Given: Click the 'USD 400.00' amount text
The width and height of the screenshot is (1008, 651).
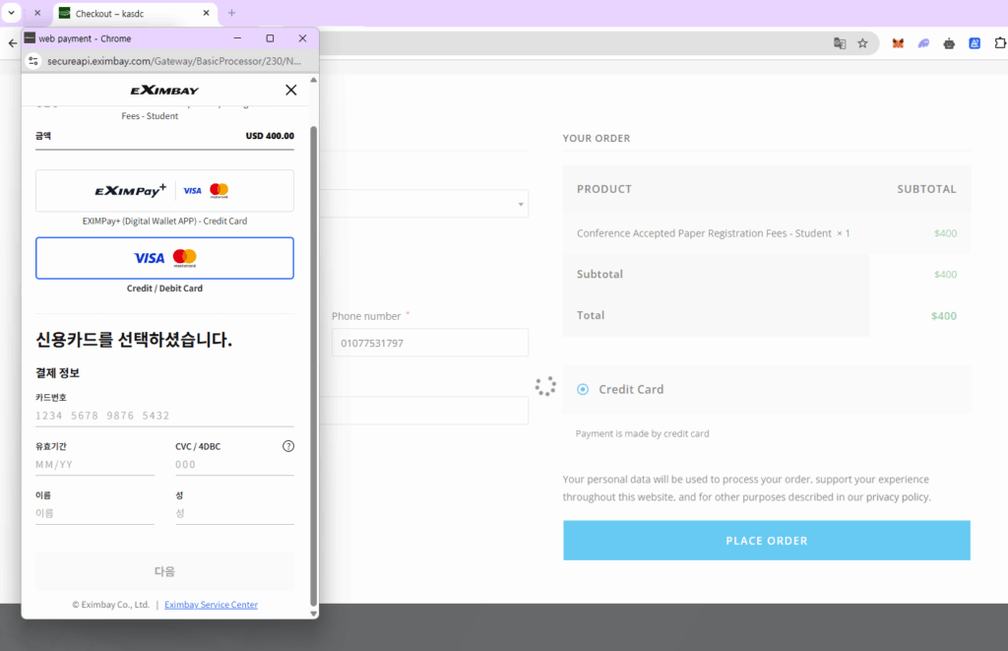Looking at the screenshot, I should [270, 136].
